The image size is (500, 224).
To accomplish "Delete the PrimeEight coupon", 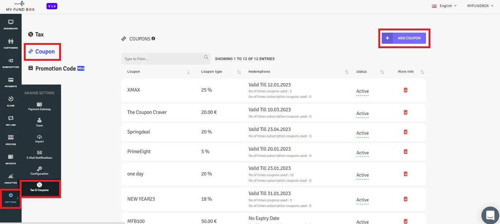I will (406, 152).
